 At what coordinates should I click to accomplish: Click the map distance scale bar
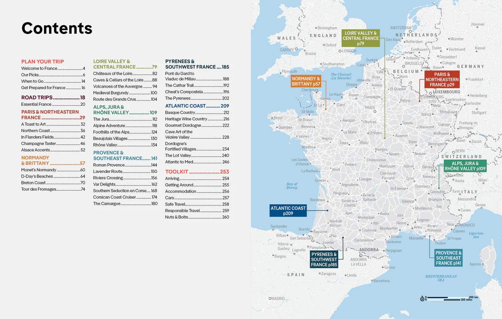(450, 299)
